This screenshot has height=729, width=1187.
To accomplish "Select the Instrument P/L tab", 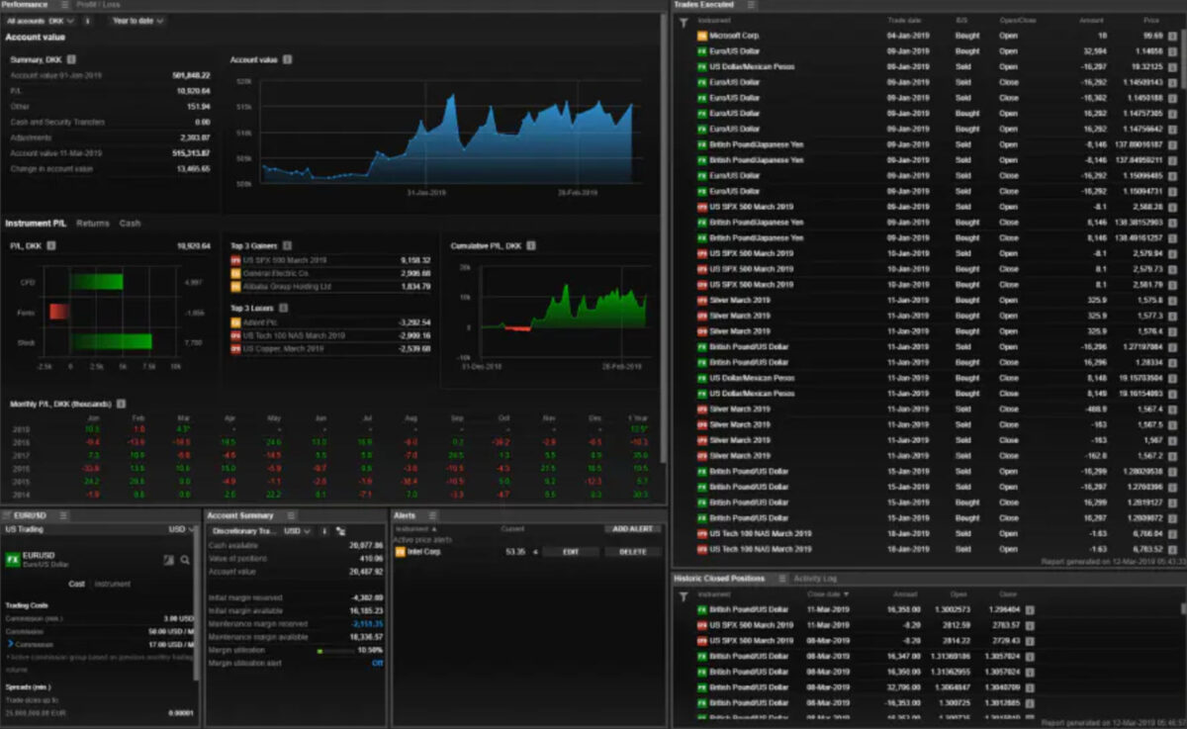I will point(37,224).
